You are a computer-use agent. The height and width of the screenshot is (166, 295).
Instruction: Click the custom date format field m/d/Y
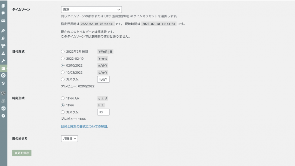103,80
